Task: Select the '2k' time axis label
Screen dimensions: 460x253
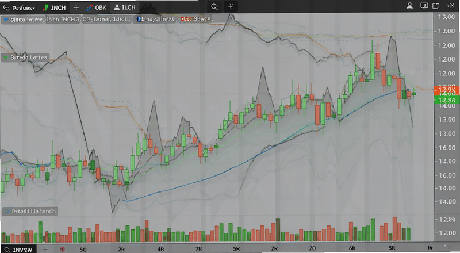Action: tap(121, 250)
